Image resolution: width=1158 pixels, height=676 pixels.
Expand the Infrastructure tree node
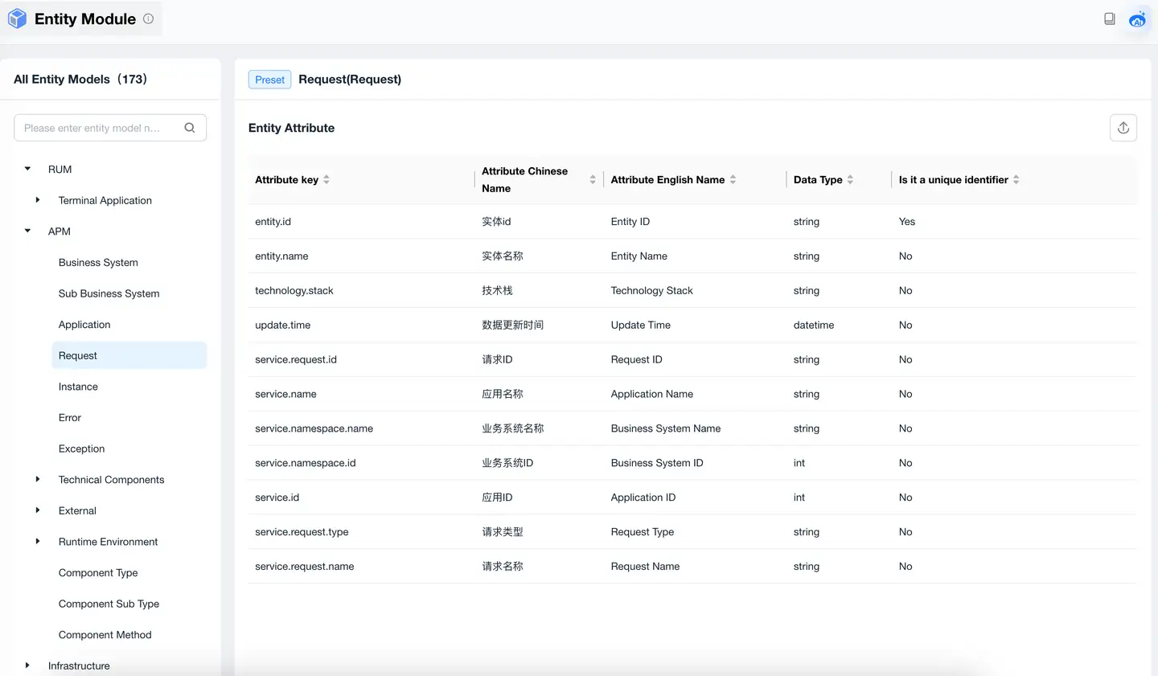click(27, 666)
